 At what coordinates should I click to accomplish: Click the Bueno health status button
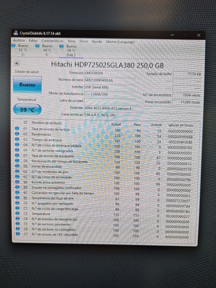[27, 85]
